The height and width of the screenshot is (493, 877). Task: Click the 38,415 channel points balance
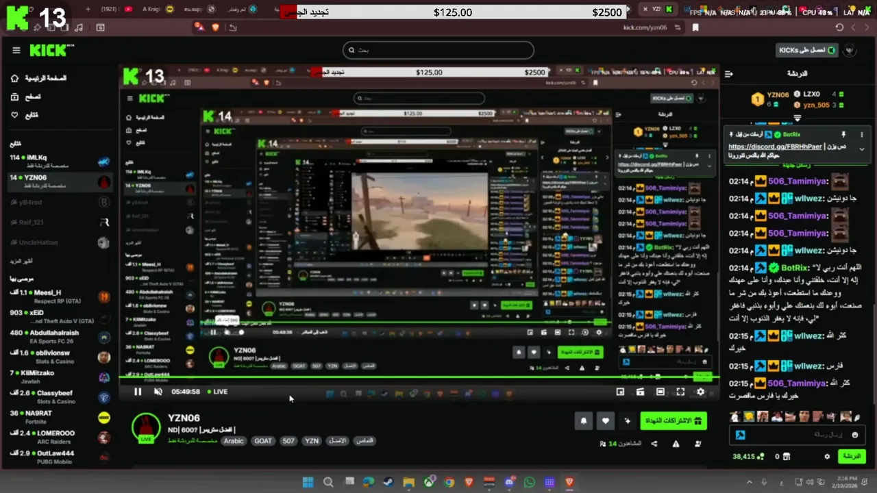(748, 457)
